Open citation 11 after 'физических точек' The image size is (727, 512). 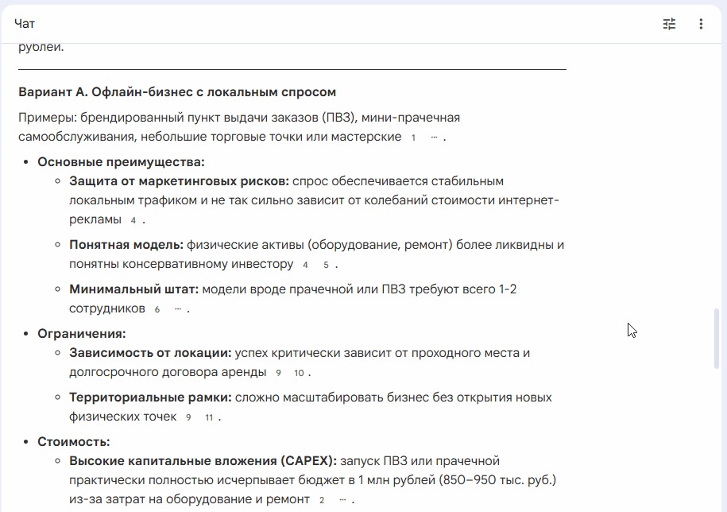(209, 417)
